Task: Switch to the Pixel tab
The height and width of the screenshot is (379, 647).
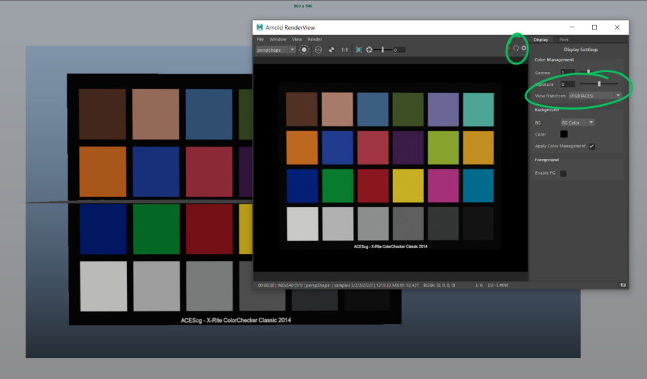Action: click(x=564, y=40)
